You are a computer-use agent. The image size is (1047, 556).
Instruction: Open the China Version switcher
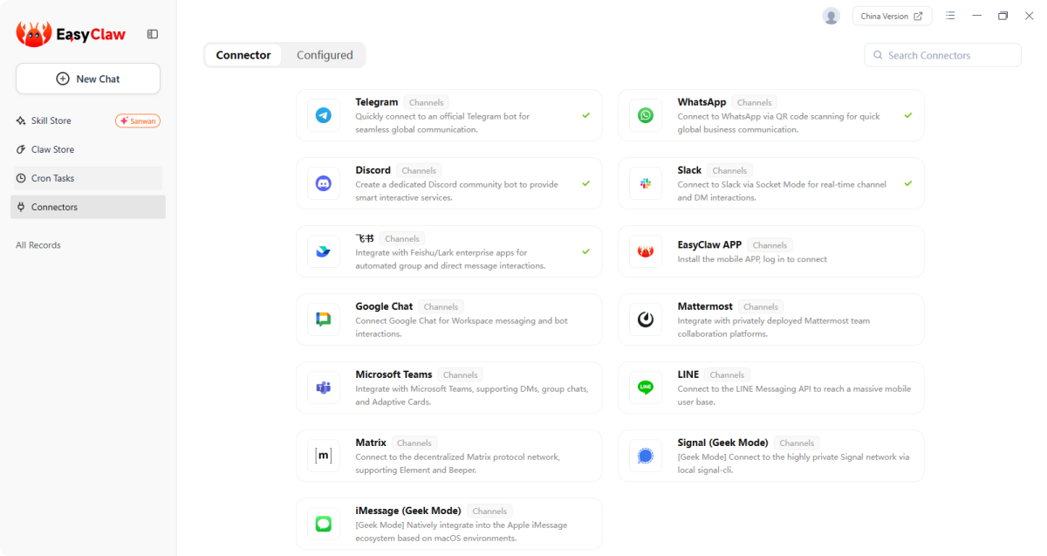(892, 16)
